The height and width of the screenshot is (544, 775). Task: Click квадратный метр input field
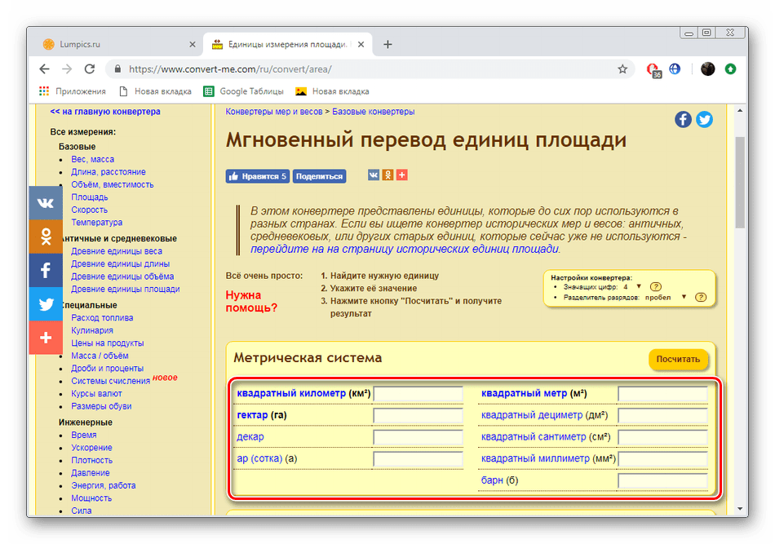coord(662,394)
